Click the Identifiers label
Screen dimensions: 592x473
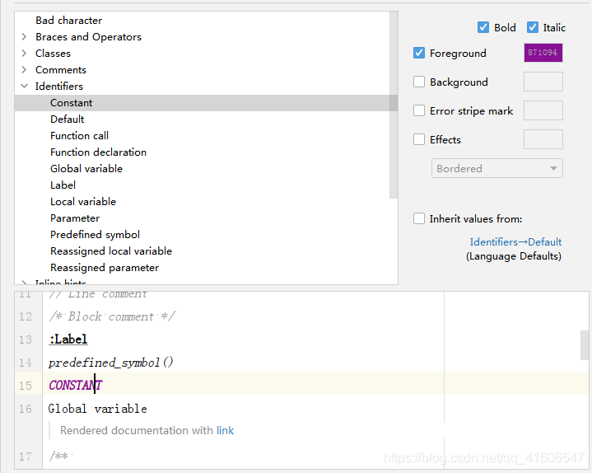(x=59, y=87)
